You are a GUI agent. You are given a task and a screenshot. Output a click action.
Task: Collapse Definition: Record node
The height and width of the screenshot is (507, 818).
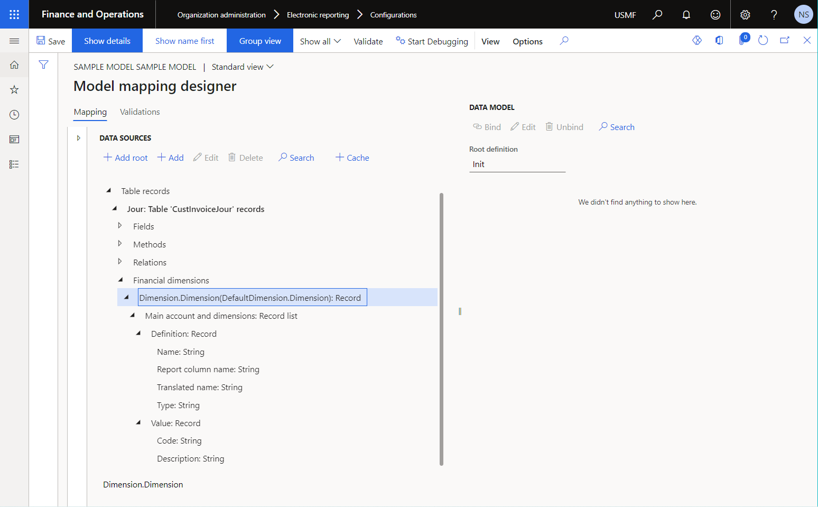(138, 333)
